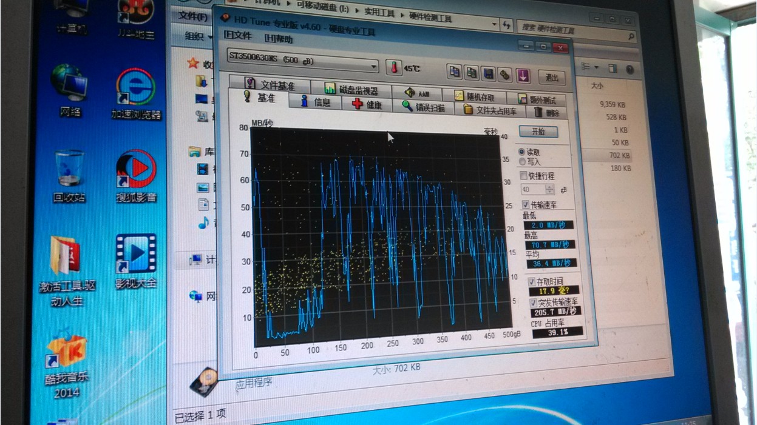Launch 酷我音乐 2014 shortcut

pyautogui.click(x=67, y=364)
